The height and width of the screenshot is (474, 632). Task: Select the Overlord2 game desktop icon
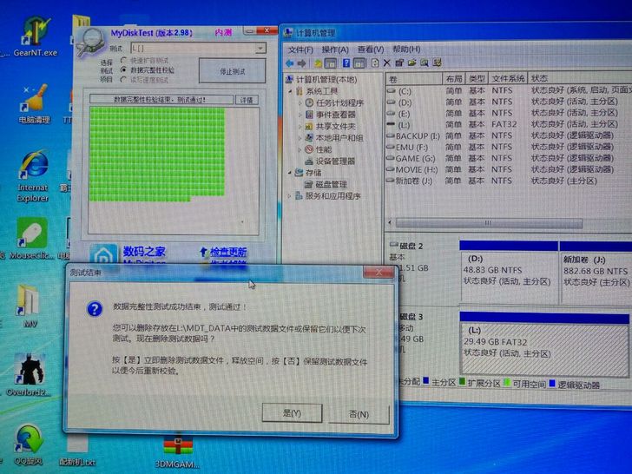point(29,374)
